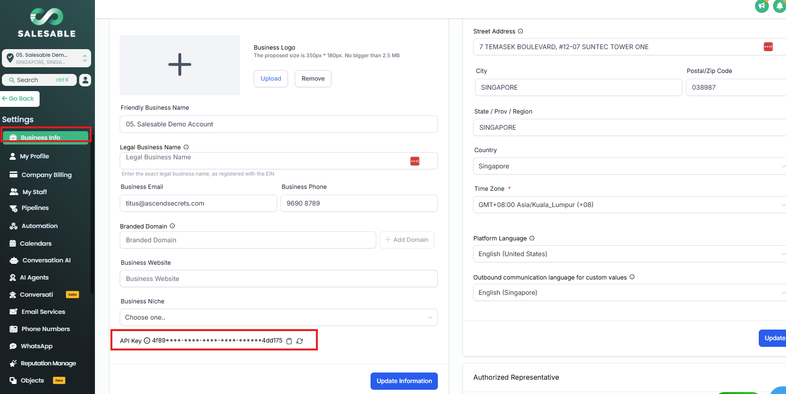Copy the API key to clipboard
The height and width of the screenshot is (394, 786).
coord(289,341)
